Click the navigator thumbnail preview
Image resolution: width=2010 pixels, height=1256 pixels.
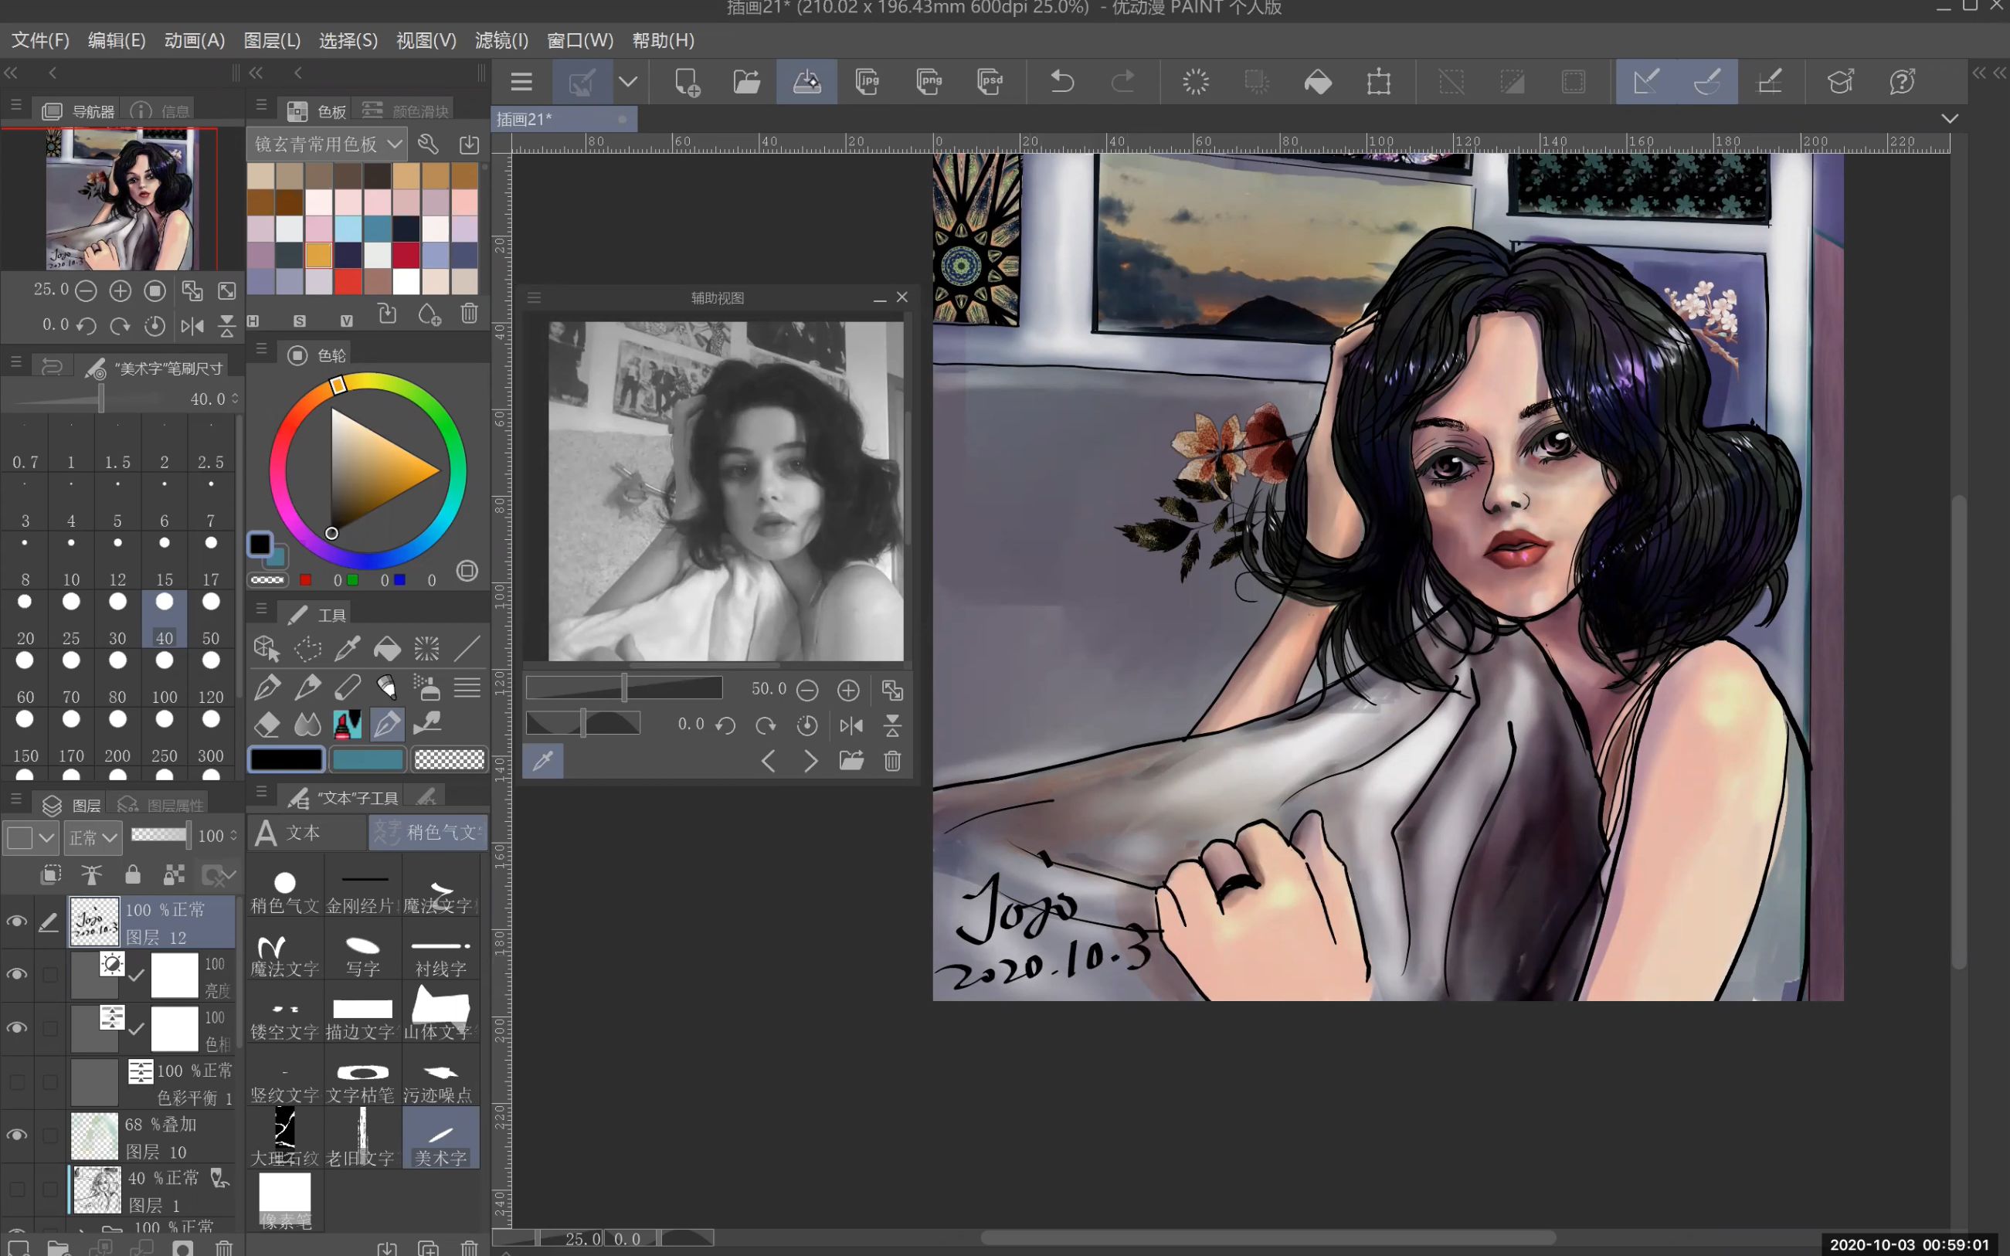click(121, 199)
